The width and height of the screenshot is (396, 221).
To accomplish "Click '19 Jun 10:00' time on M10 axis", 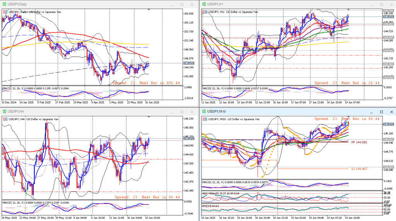I will pos(352,218).
